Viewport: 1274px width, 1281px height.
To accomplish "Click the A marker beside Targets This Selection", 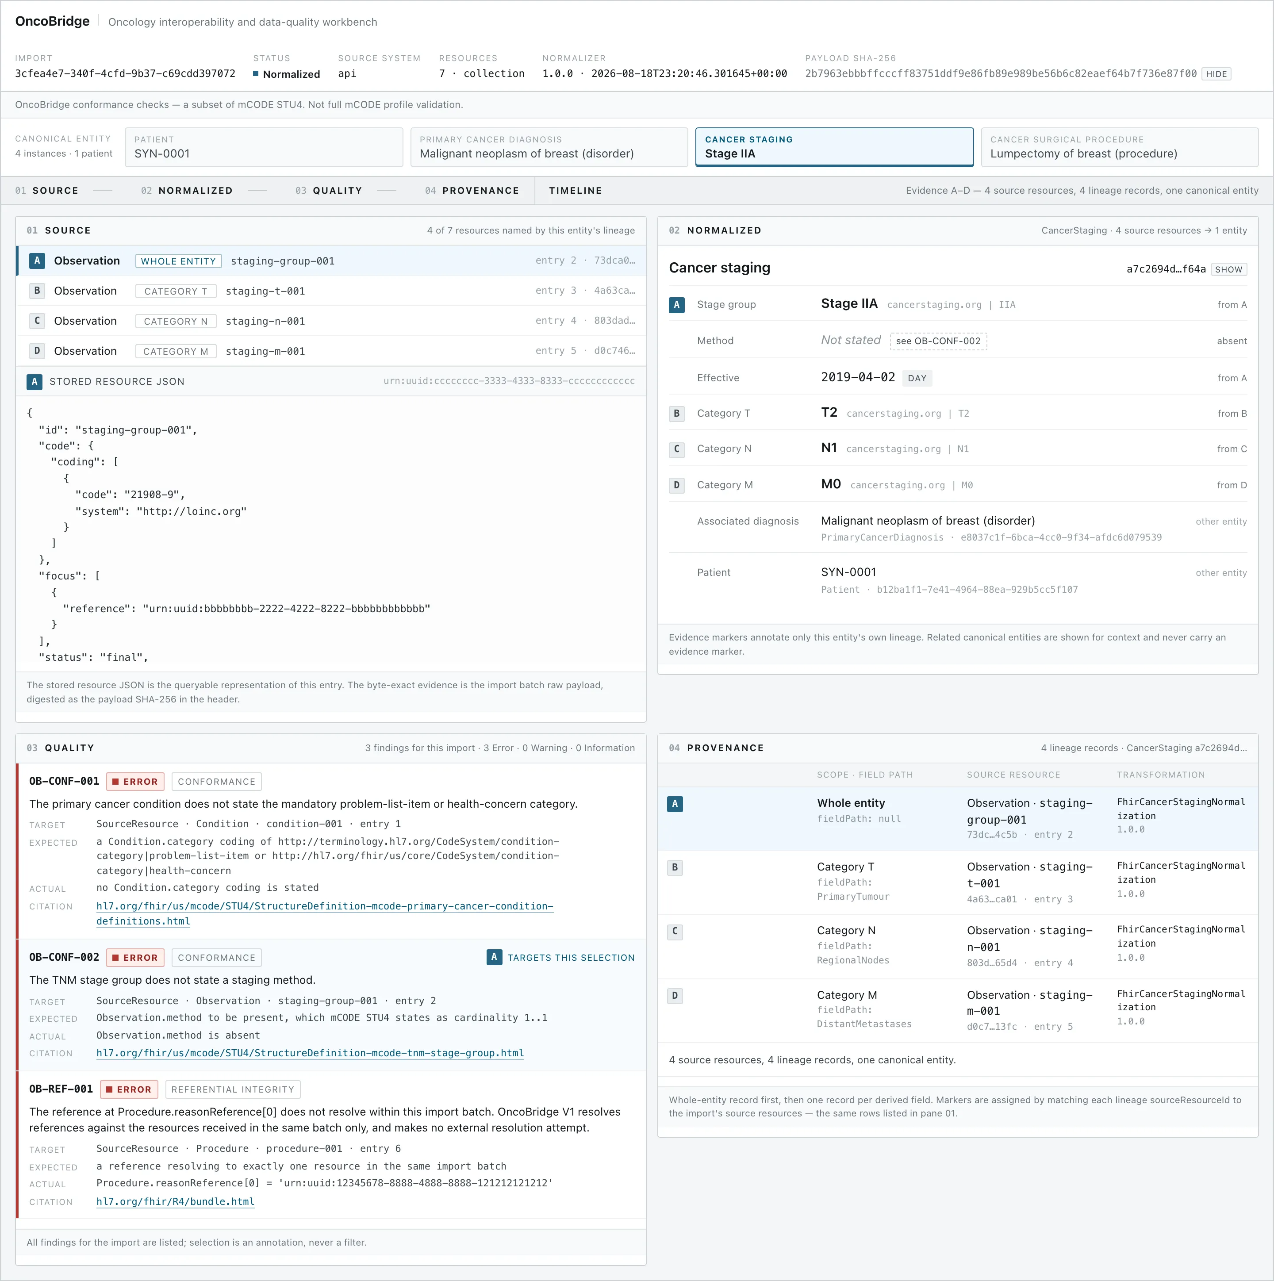I will (494, 957).
